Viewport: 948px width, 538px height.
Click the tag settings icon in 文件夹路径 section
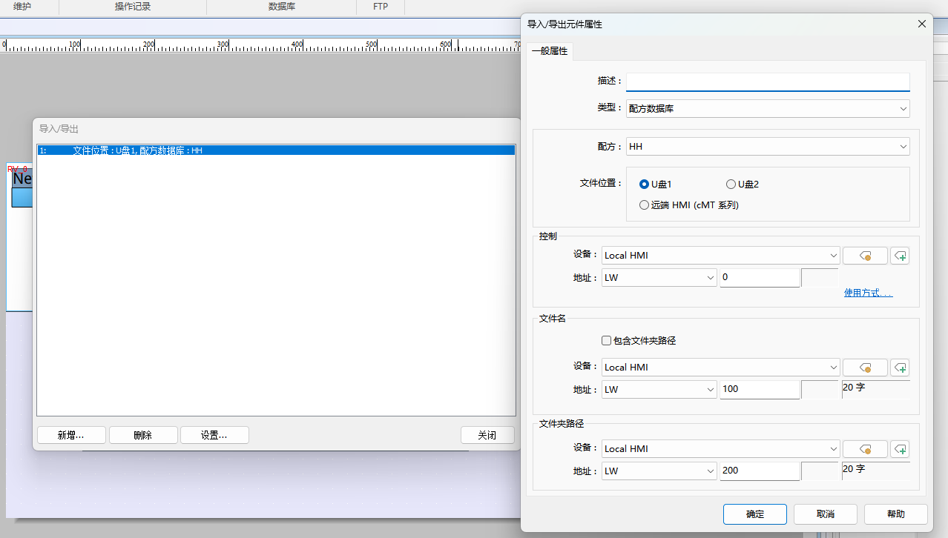click(x=865, y=449)
